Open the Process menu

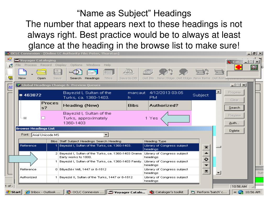coord(31,65)
